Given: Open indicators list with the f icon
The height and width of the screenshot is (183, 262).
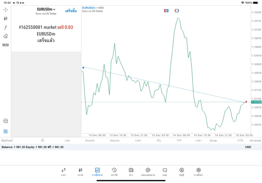Looking at the screenshot, I should coord(5,27).
